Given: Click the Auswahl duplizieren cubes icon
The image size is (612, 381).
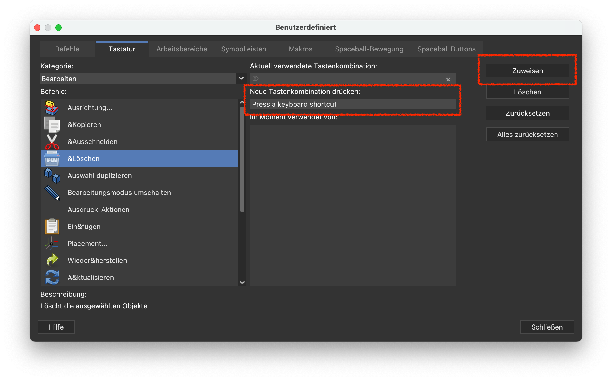Looking at the screenshot, I should click(52, 176).
